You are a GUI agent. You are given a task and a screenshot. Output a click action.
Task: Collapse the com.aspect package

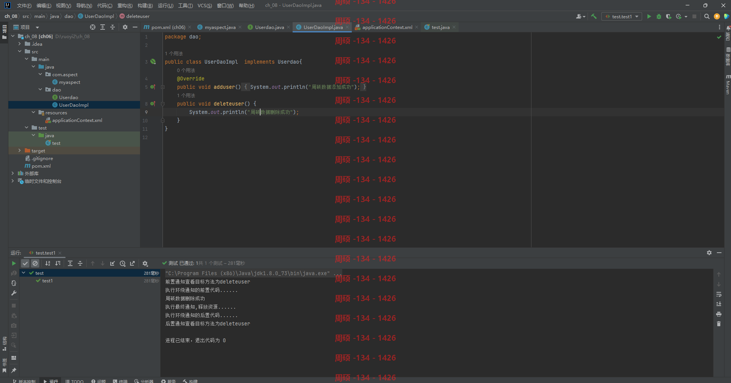[x=40, y=74]
